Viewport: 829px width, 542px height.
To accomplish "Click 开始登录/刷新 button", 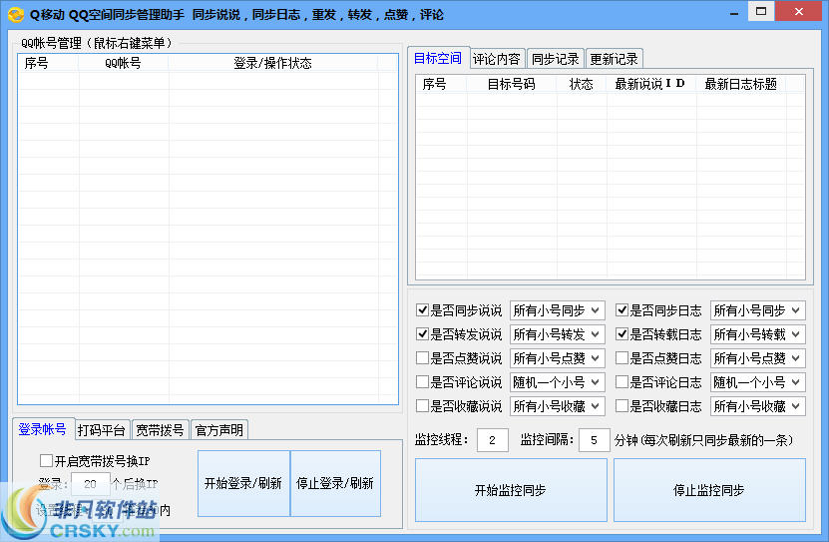I will (243, 483).
